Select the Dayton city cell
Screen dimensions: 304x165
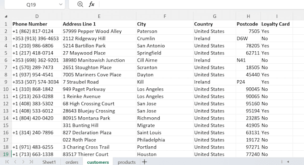pyautogui.click(x=165, y=74)
